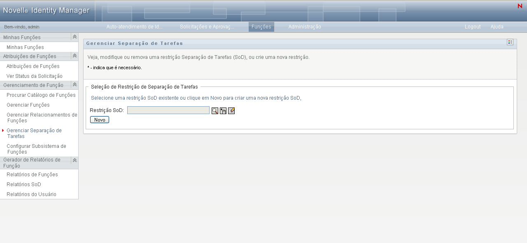Click the Logout link
This screenshot has height=243, width=527.
[x=473, y=27]
